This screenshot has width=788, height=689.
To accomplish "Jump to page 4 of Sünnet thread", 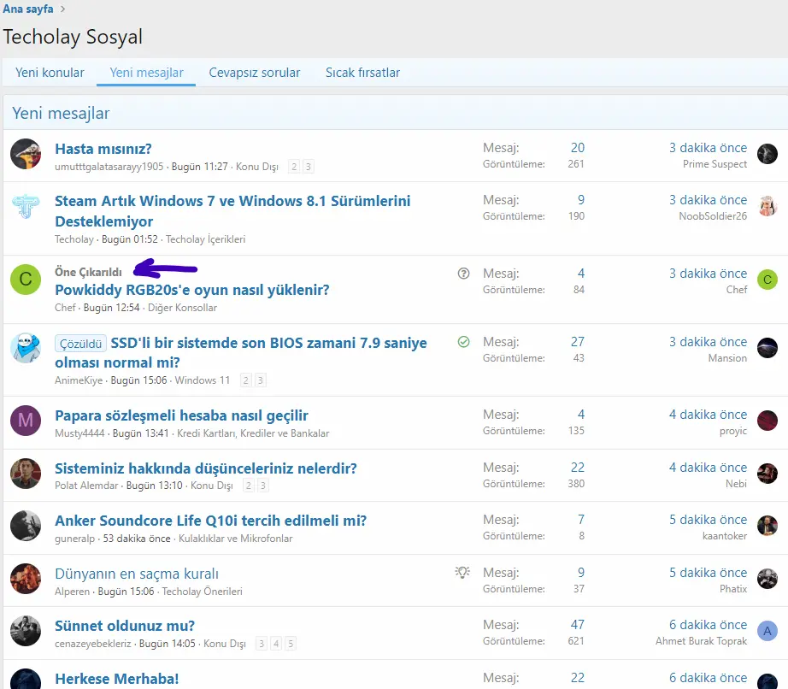I will point(276,644).
